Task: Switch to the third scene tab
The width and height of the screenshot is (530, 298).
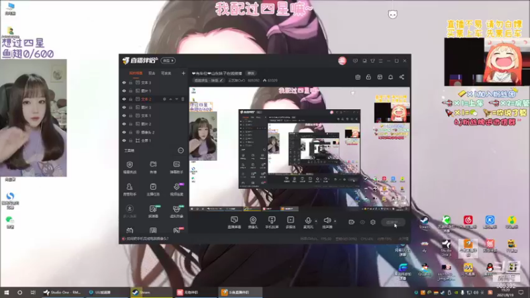Action: coord(166,74)
